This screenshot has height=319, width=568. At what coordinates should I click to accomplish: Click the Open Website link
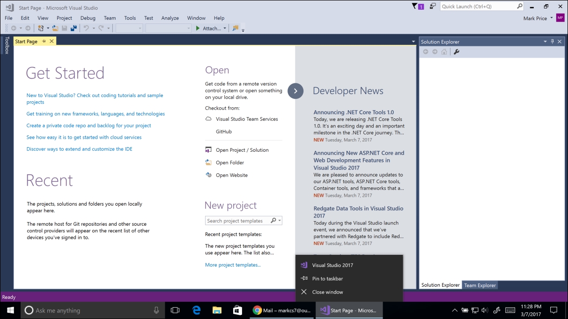pos(232,175)
